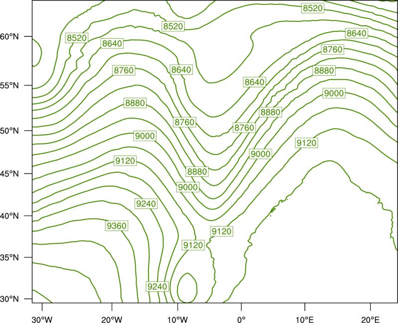The height and width of the screenshot is (323, 398).
Task: Click the 55°N latitude axis label
Action: click(x=9, y=85)
